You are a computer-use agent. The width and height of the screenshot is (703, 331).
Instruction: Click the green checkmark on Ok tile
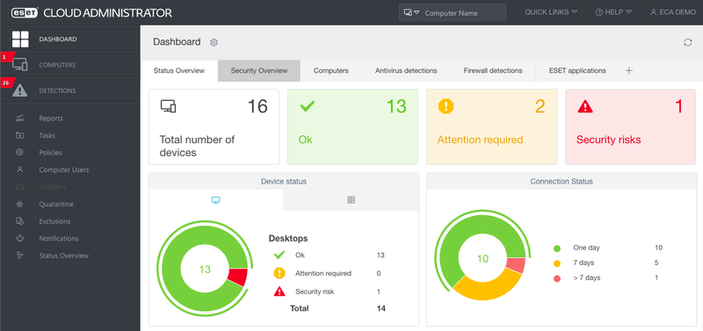pos(307,106)
